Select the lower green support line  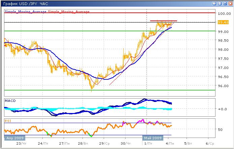[101, 90]
